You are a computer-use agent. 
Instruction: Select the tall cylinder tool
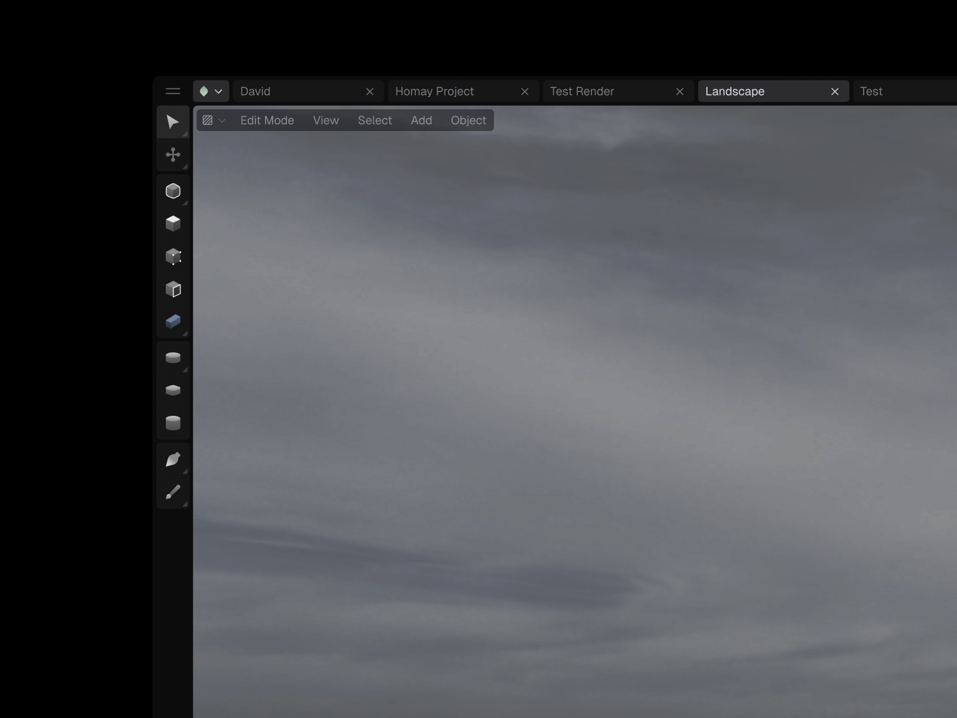tap(173, 423)
